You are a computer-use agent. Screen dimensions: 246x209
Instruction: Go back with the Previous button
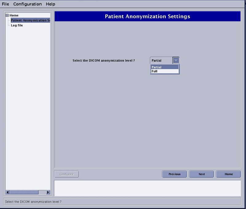point(174,174)
